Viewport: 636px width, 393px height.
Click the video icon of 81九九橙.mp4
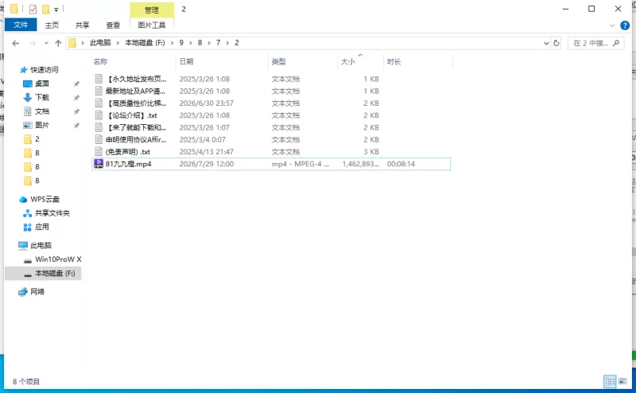pos(98,164)
